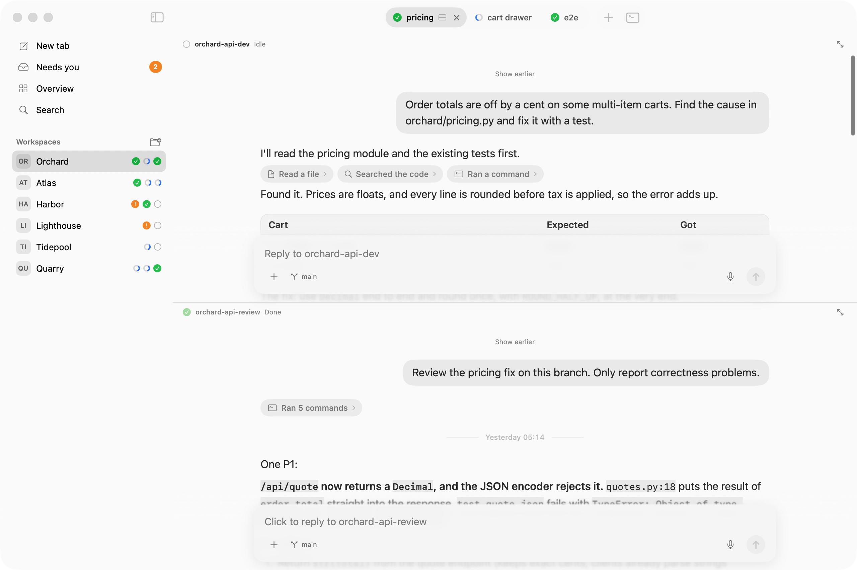Select the Harbor workspace
This screenshot has width=857, height=570.
click(x=89, y=204)
